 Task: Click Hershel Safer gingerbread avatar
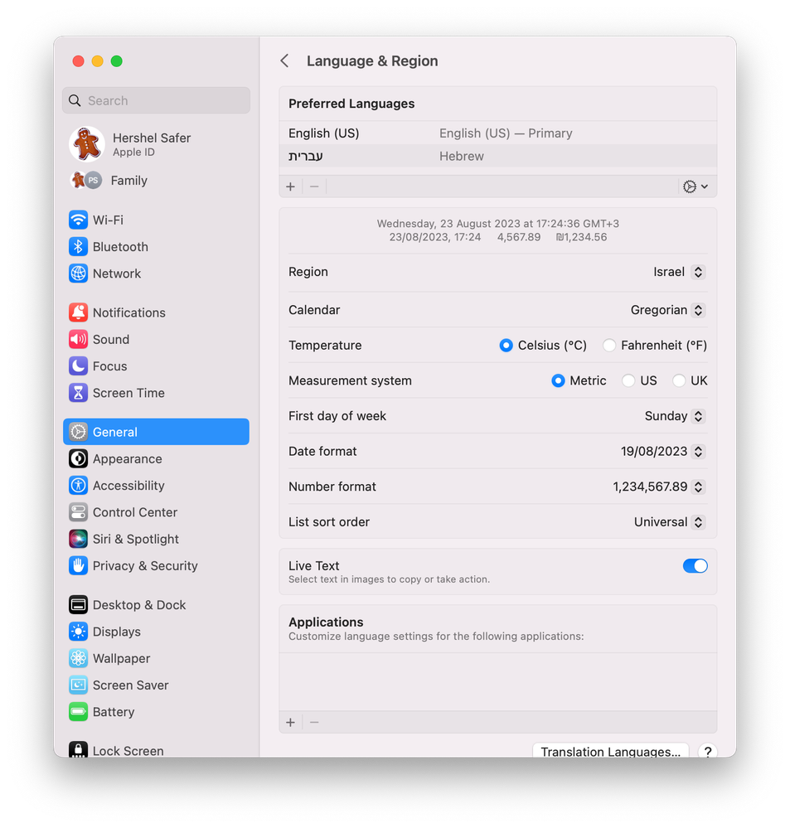coord(86,143)
